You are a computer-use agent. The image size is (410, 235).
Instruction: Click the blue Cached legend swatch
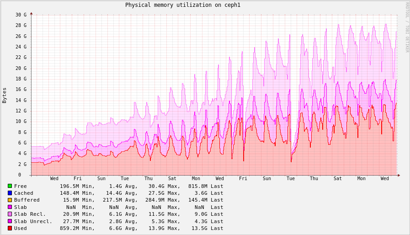pos(10,193)
